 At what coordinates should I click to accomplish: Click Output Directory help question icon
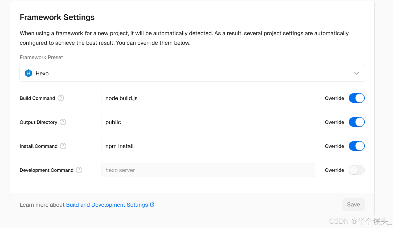click(x=63, y=122)
